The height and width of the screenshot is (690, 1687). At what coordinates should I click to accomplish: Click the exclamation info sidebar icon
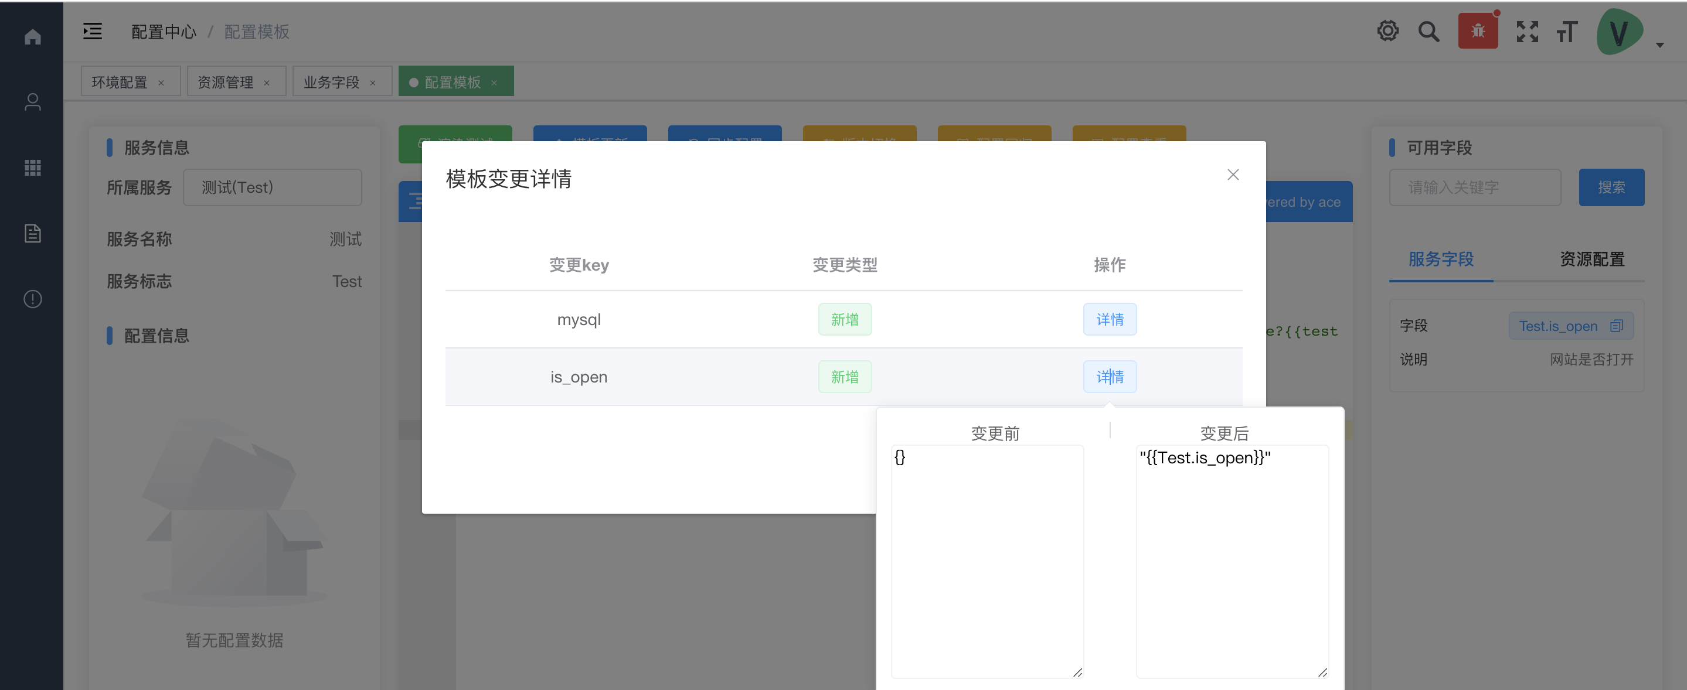point(32,299)
